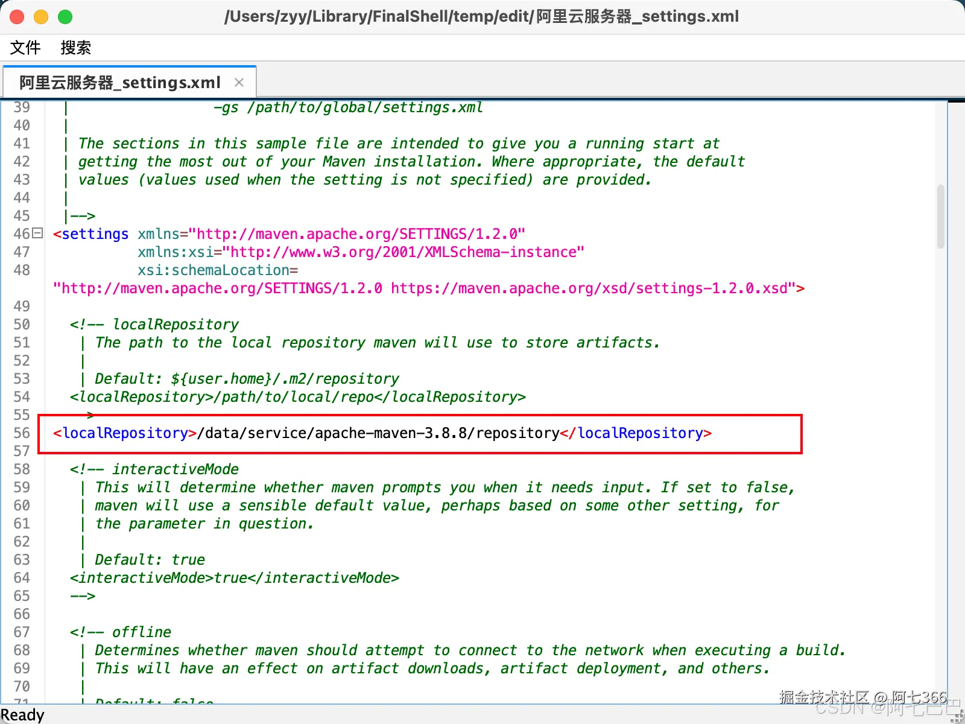Click the green maximize window button

(65, 17)
